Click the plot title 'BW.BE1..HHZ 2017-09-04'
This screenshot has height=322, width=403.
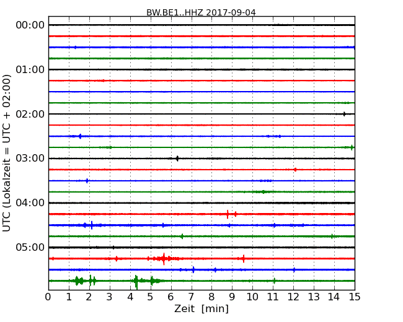(x=201, y=12)
